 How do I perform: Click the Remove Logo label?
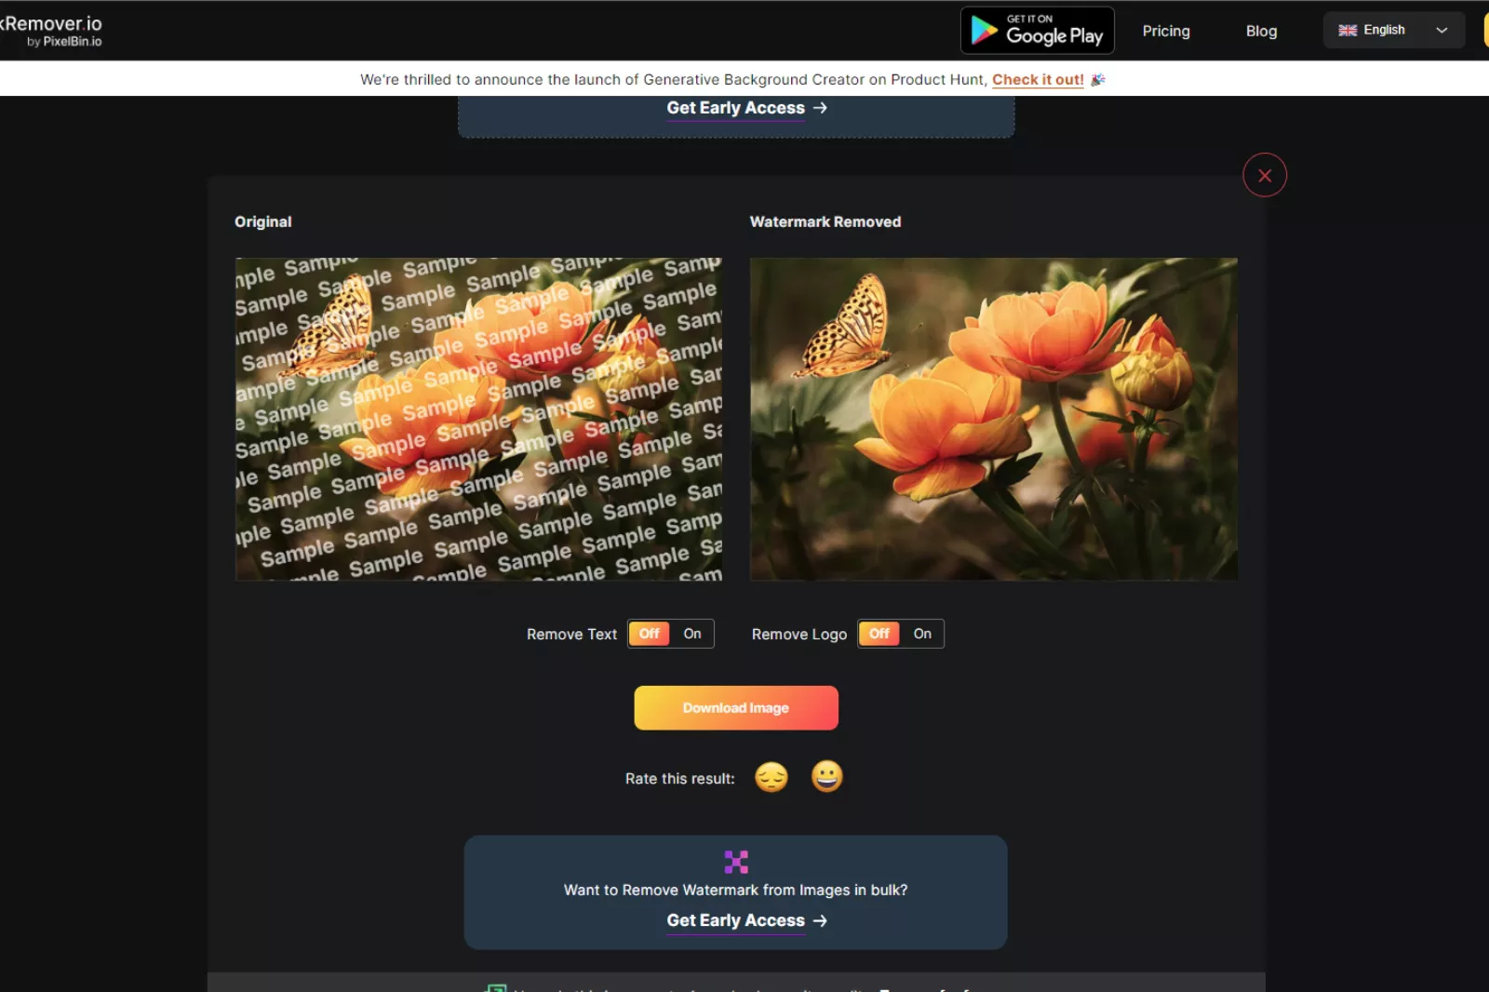point(799,635)
